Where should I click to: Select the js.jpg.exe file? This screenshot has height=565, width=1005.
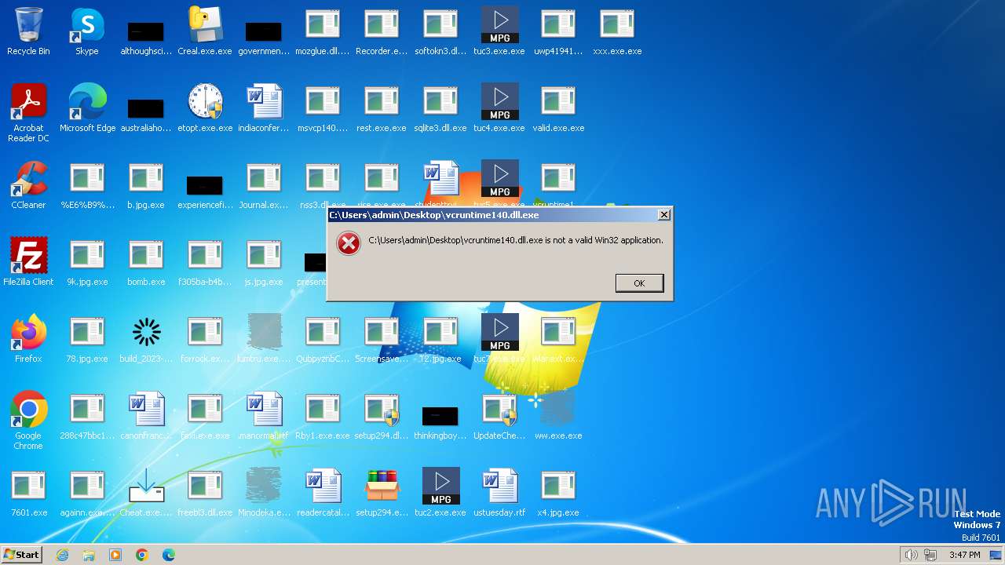tap(264, 262)
